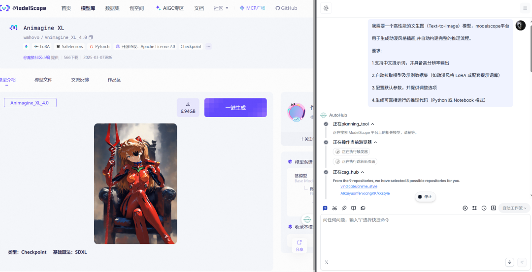Go to 数据集 in navigation

click(x=112, y=8)
